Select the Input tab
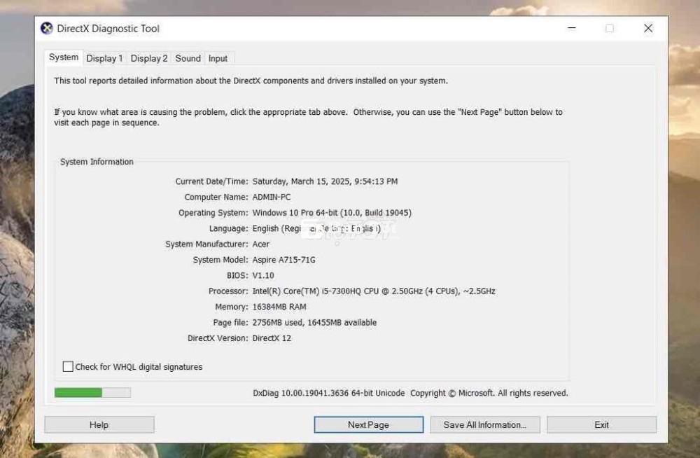 click(x=218, y=59)
